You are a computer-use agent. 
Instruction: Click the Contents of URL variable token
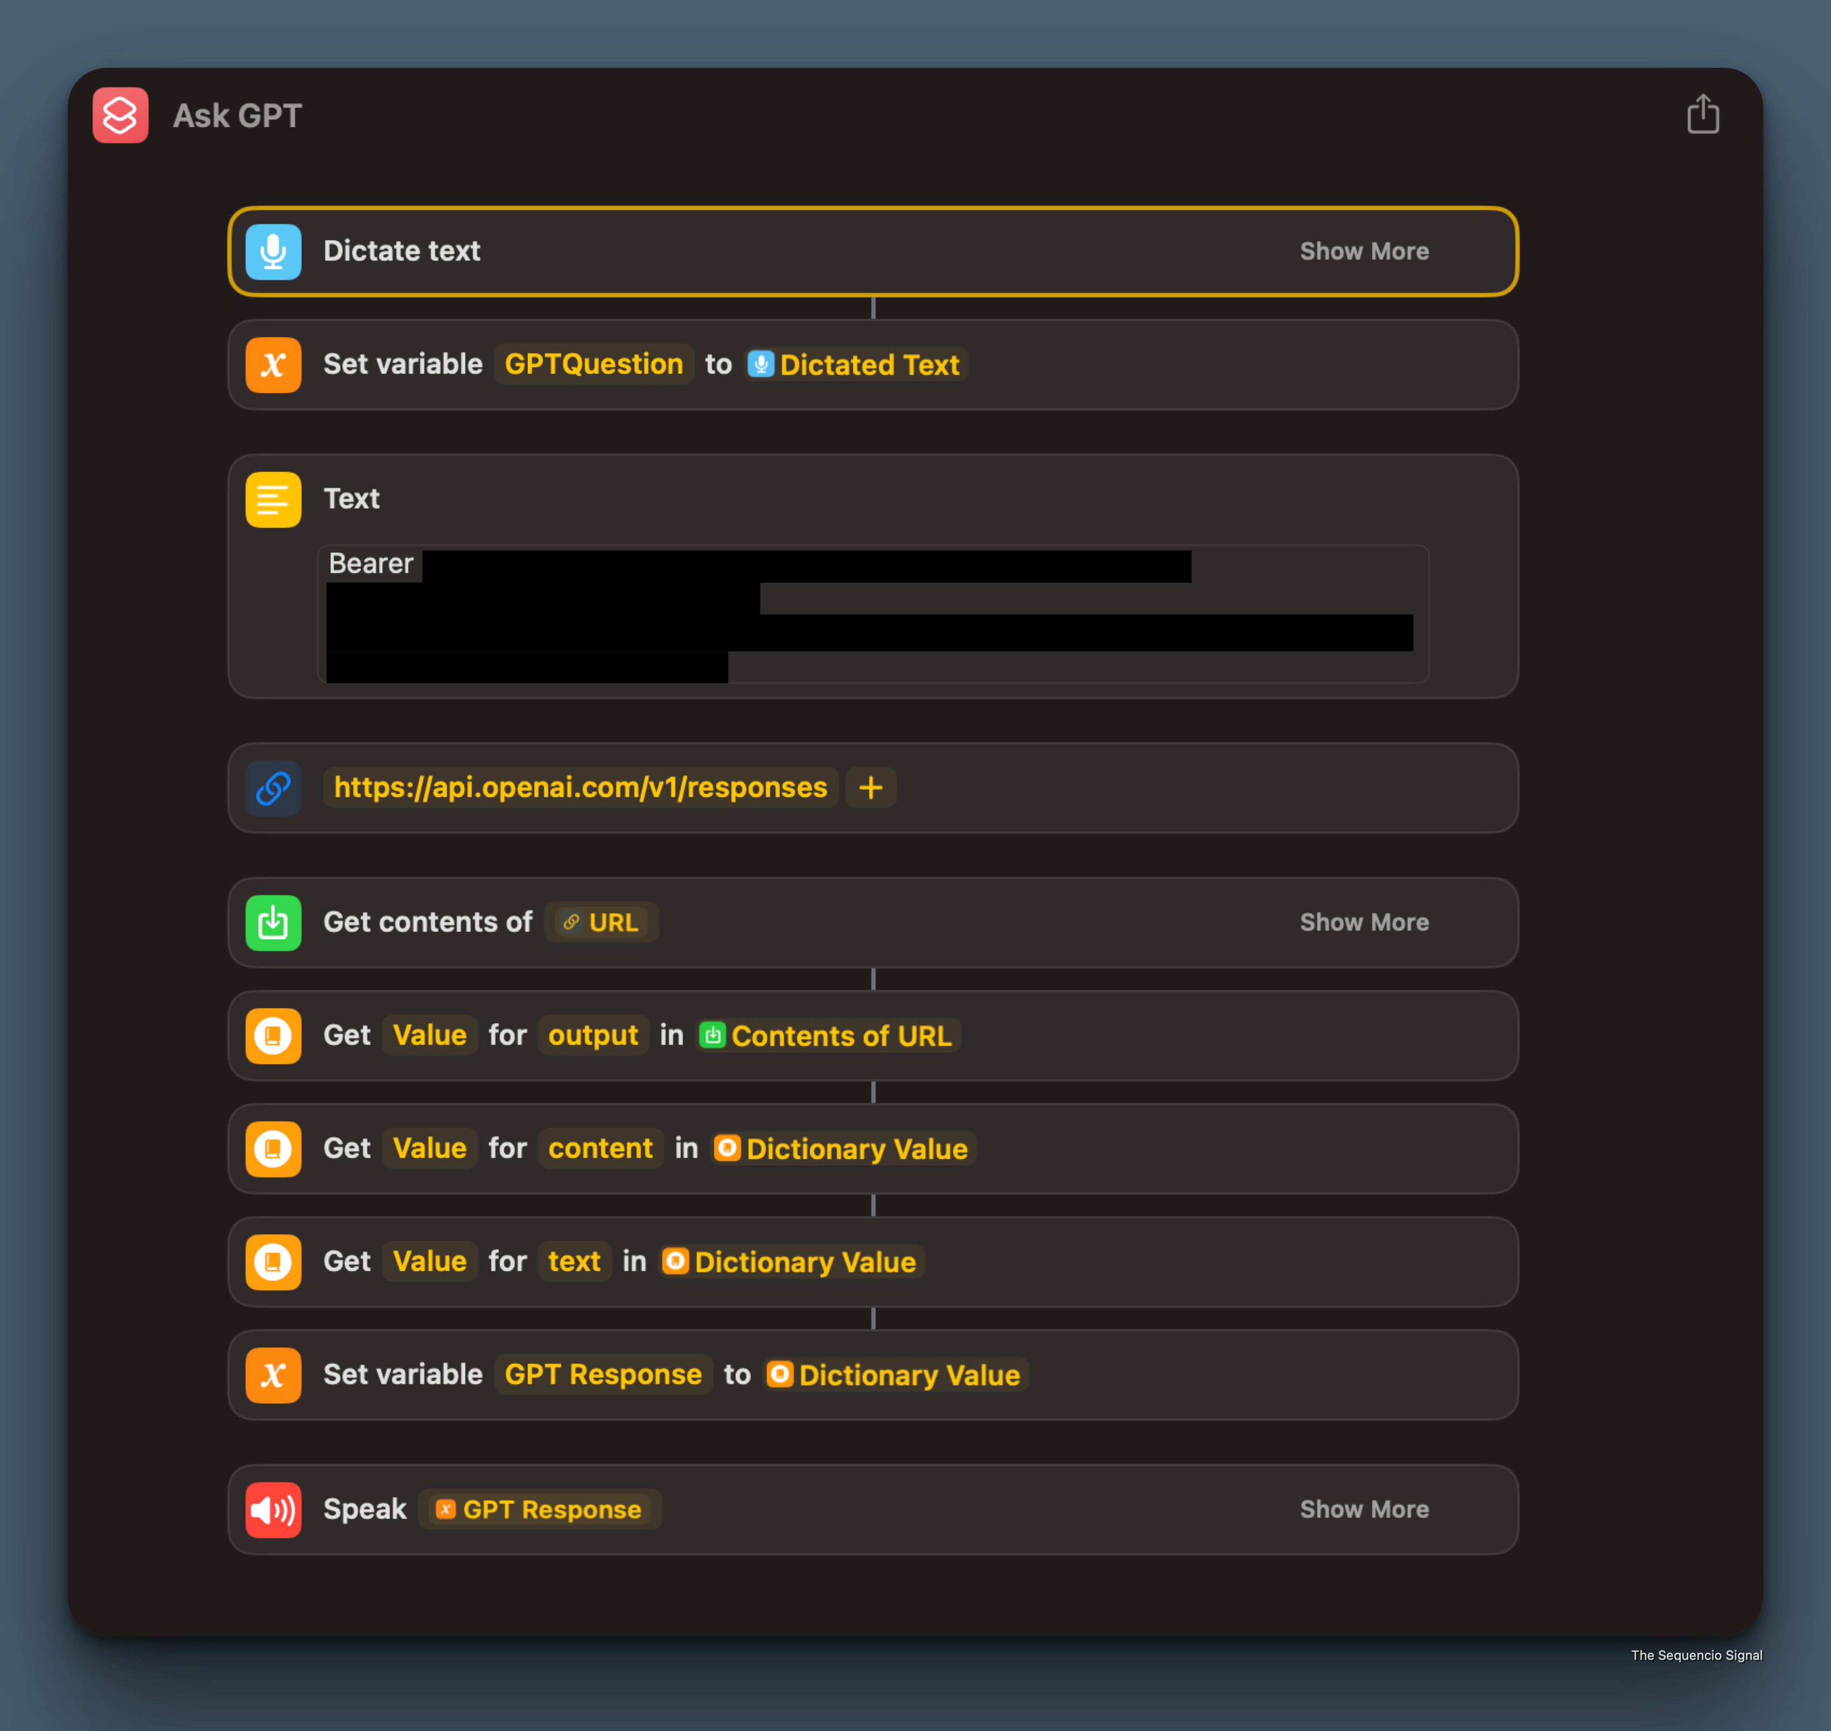pos(827,1035)
